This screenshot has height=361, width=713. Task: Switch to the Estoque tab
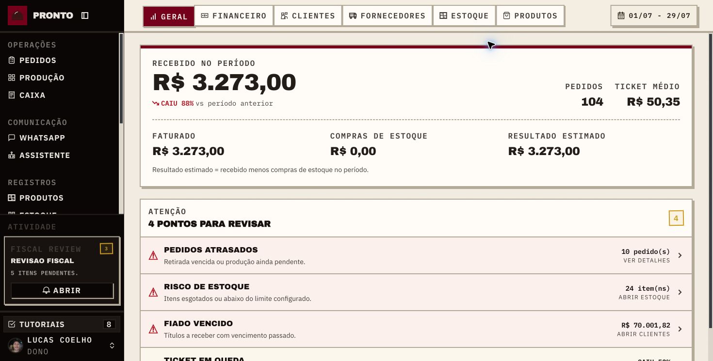point(464,16)
